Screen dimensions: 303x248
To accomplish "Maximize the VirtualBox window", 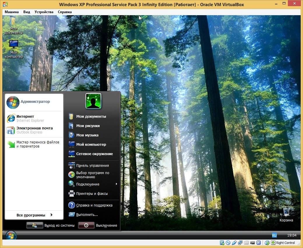I will click(284, 3).
